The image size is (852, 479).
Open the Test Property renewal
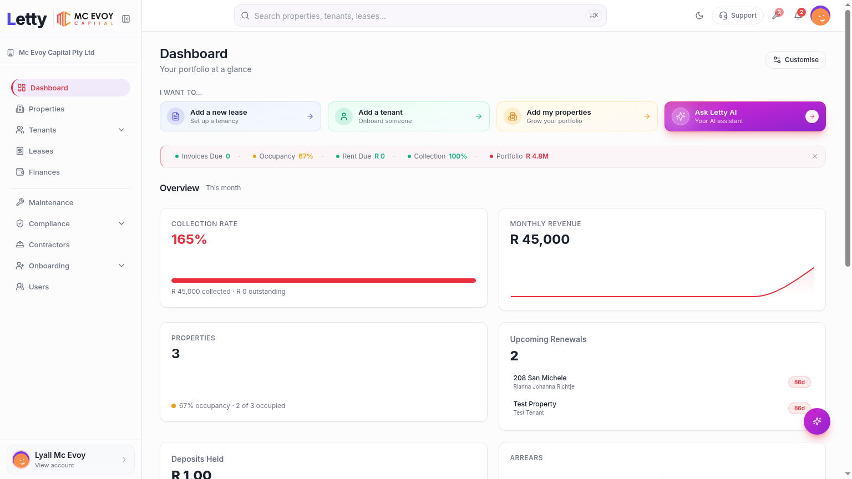(662, 408)
